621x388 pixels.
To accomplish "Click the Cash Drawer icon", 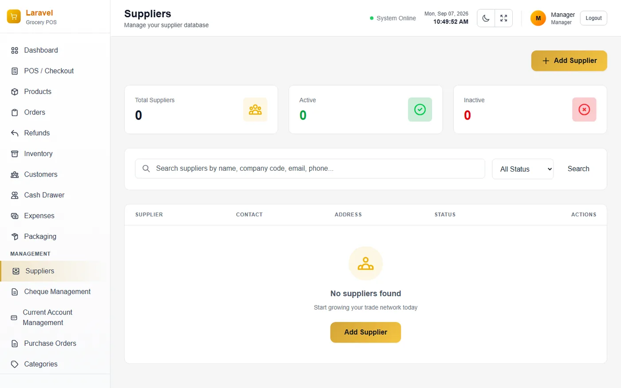I will 15,195.
